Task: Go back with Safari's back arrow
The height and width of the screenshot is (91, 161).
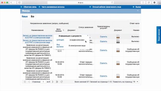Action: coord(11,3)
